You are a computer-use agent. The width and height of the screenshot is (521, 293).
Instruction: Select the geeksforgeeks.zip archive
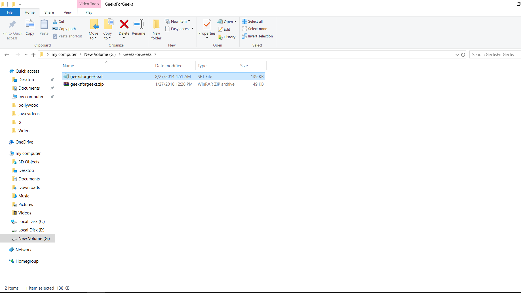pos(163,84)
